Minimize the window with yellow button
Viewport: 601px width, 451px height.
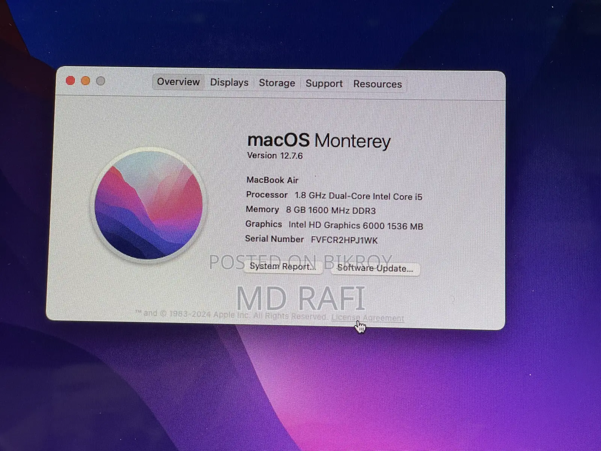click(85, 81)
